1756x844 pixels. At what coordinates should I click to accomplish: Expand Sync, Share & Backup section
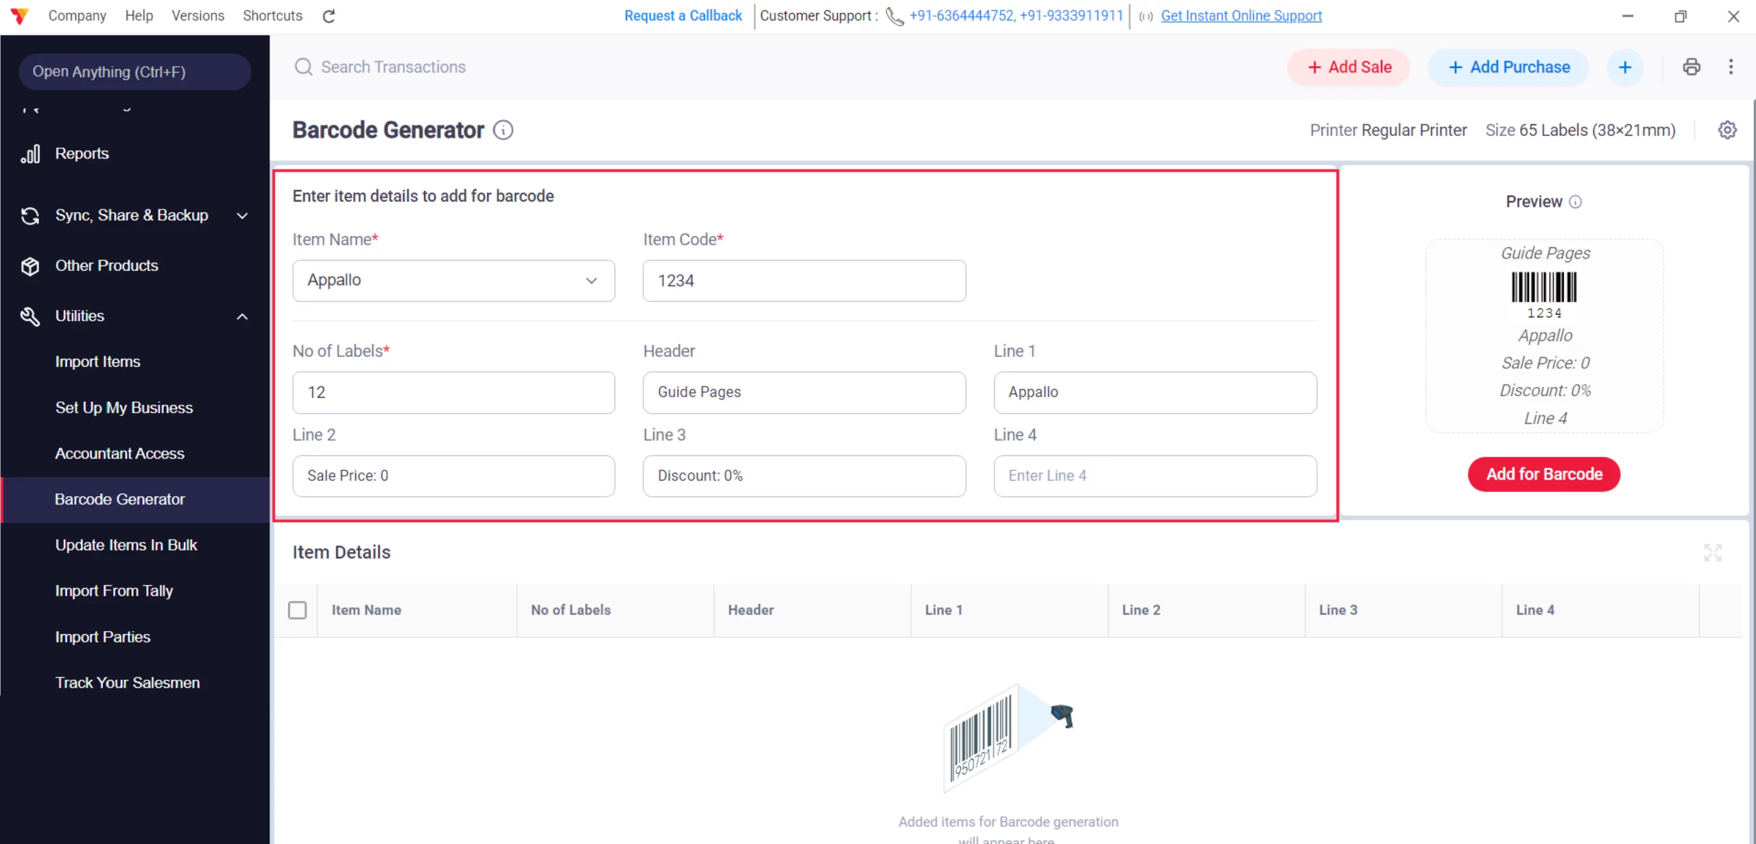coord(242,215)
